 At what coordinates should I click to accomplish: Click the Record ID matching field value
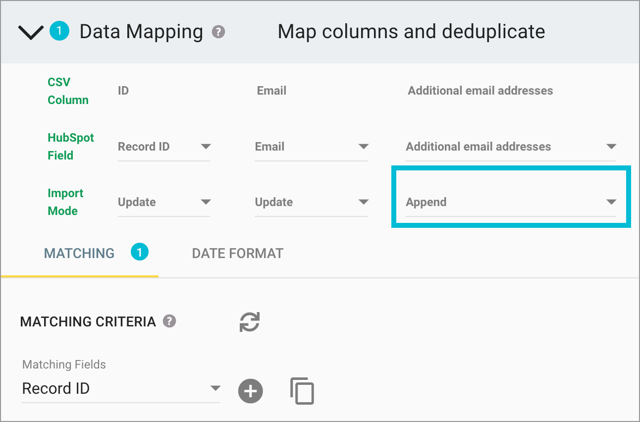[56, 388]
